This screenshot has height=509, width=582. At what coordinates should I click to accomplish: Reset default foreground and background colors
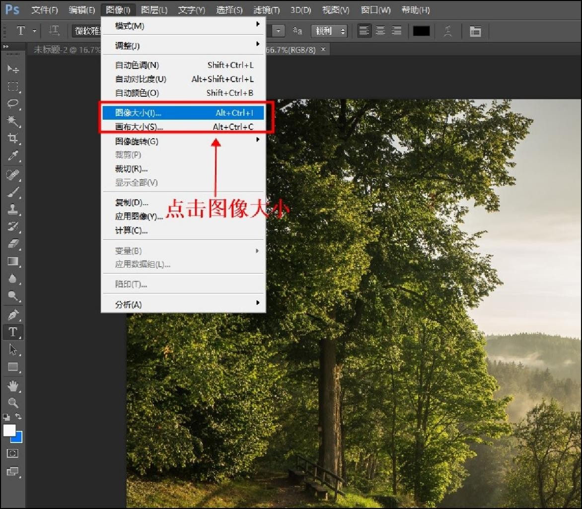(6, 417)
